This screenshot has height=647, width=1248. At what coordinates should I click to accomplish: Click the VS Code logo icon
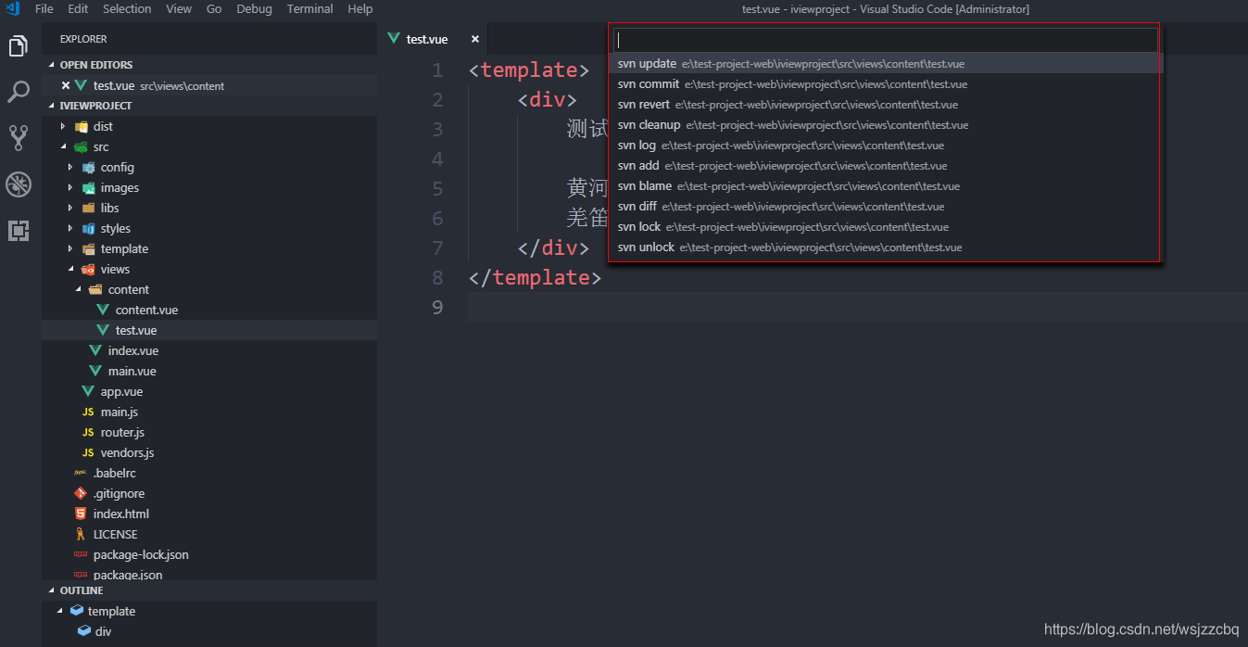coord(13,9)
